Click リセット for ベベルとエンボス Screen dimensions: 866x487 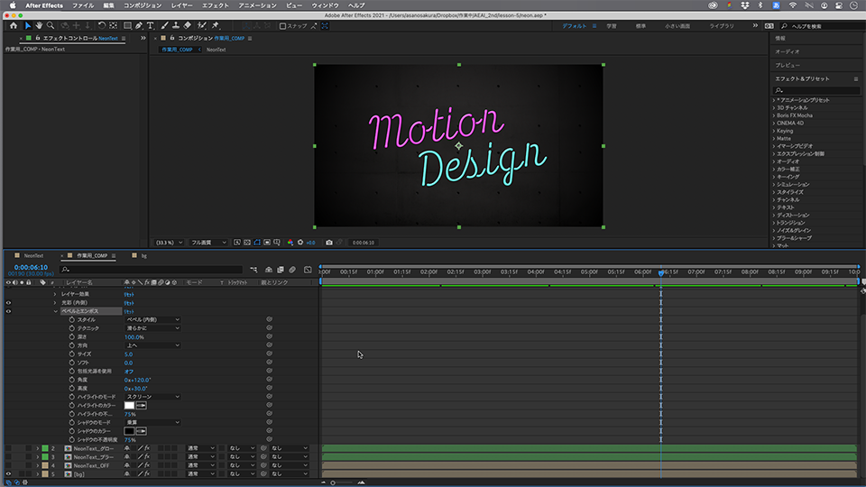click(x=129, y=311)
